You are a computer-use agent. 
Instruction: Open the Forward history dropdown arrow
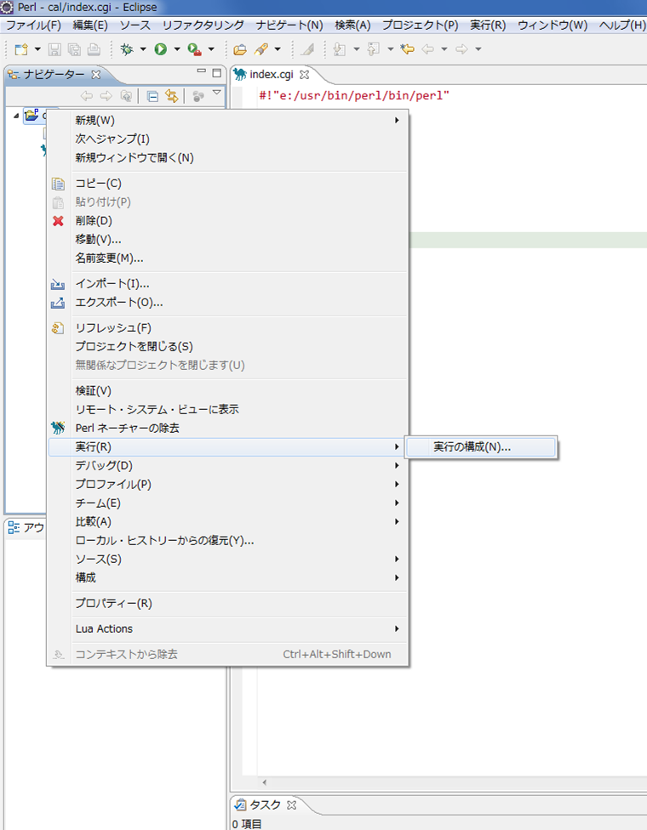point(478,50)
